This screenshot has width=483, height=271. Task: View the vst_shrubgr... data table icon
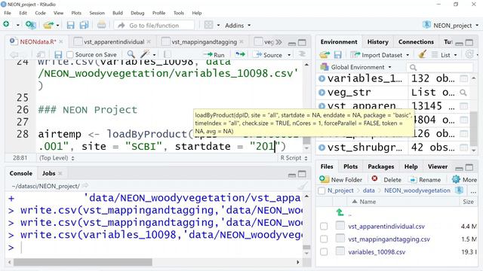[x=463, y=148]
